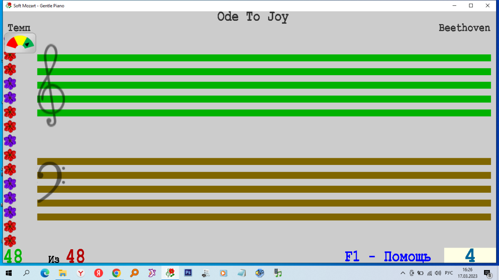The image size is (499, 280).
Task: Click the Ode To Joy title
Action: coord(253,17)
